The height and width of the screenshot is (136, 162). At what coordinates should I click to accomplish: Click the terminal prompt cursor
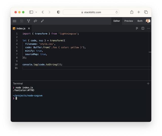pyautogui.click(x=16, y=98)
